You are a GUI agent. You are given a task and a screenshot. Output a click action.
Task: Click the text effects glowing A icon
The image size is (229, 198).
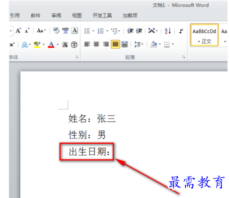pos(25,45)
